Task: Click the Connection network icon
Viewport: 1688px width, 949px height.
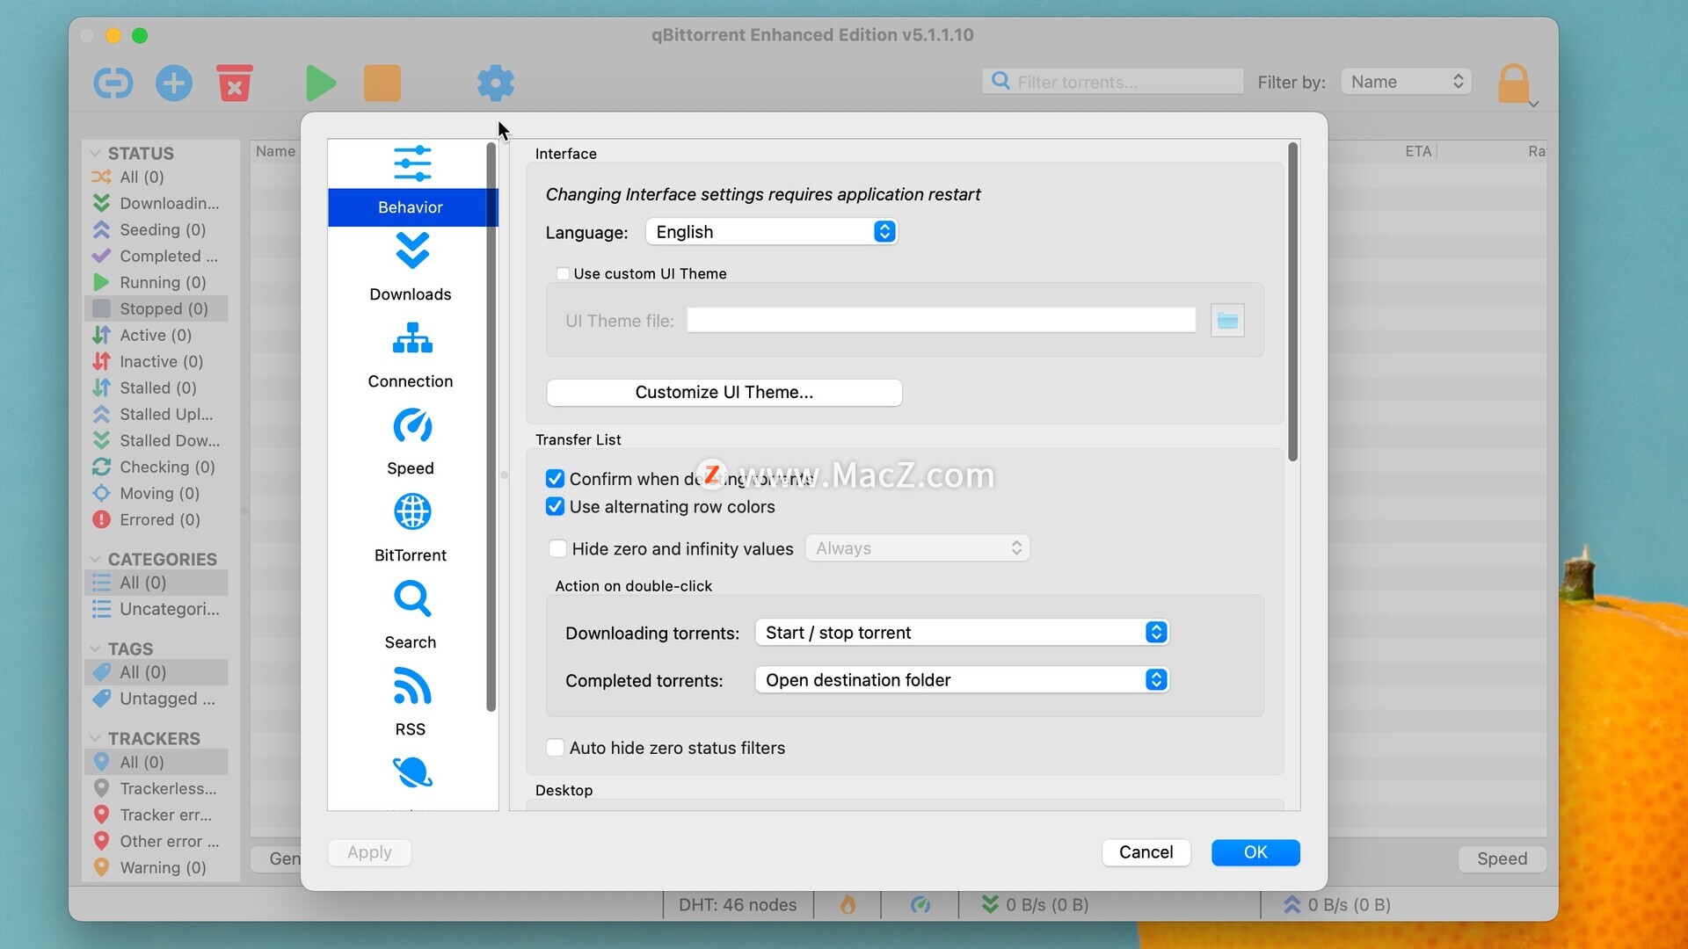Action: click(412, 337)
